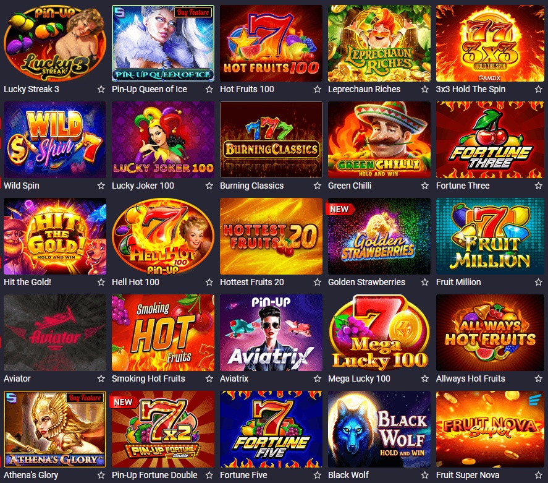Click Pin-Up Fortune Double title text

(154, 475)
